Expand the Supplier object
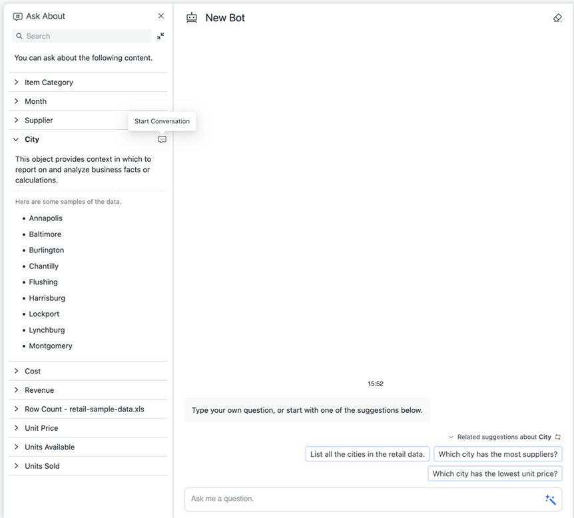Viewport: 574px width, 518px height. coord(16,121)
